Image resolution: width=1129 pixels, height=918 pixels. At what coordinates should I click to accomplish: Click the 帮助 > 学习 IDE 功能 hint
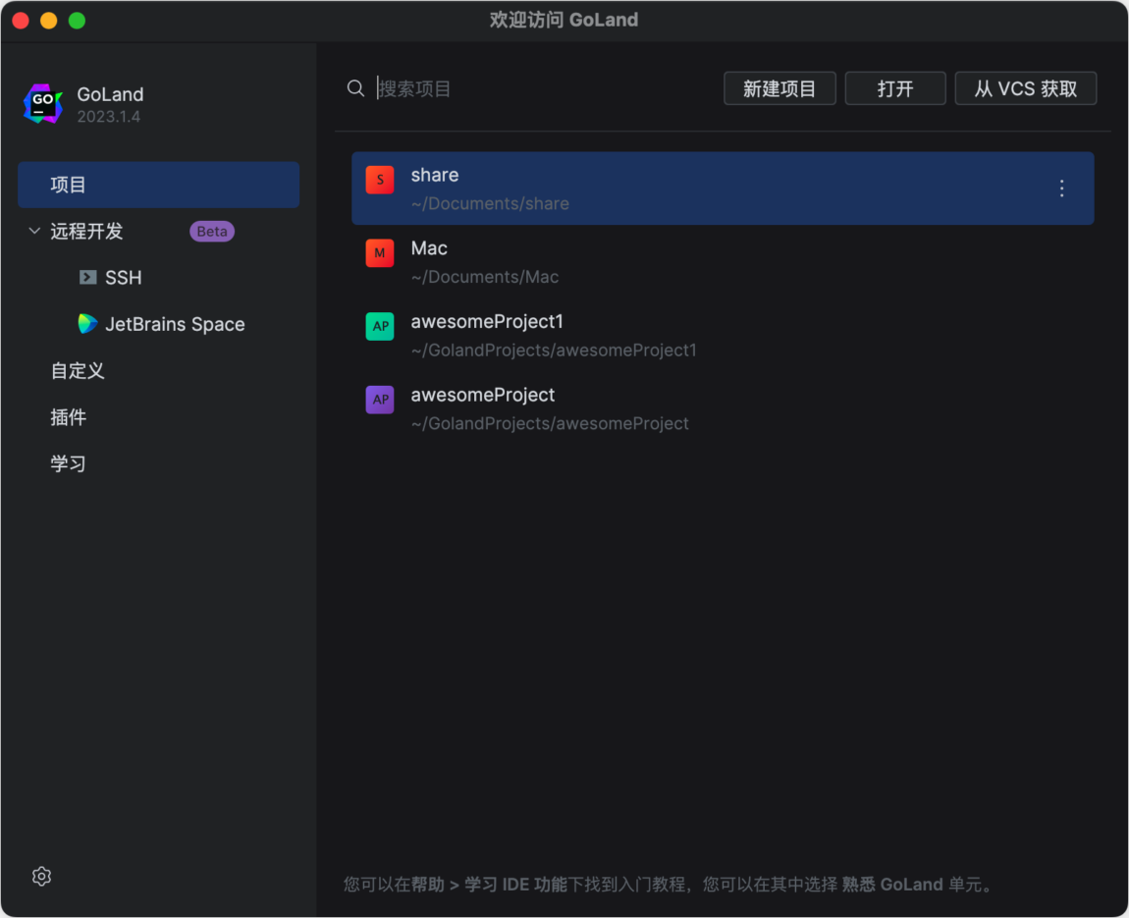490,885
